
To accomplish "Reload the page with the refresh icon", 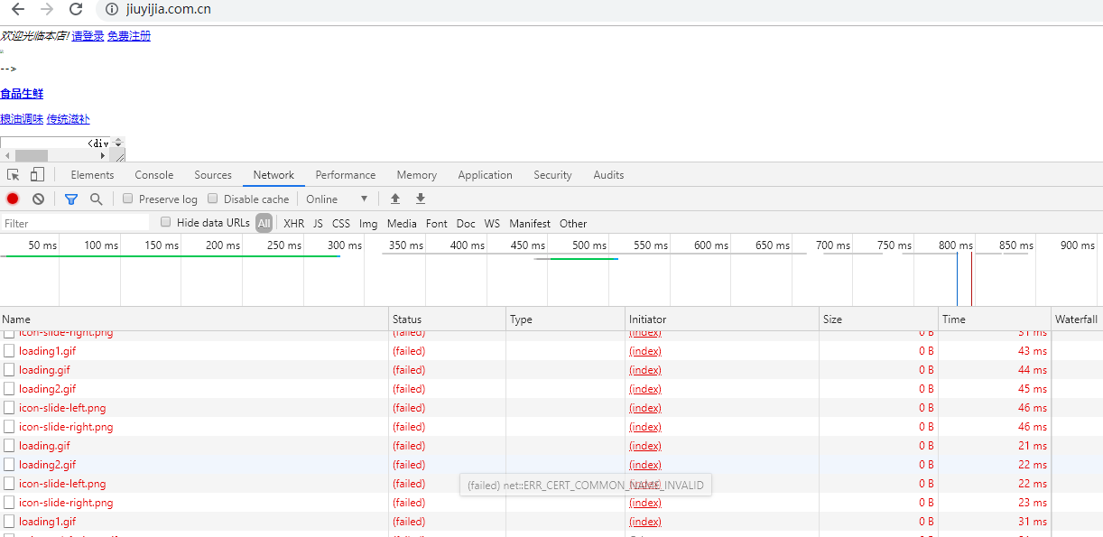I will point(76,9).
